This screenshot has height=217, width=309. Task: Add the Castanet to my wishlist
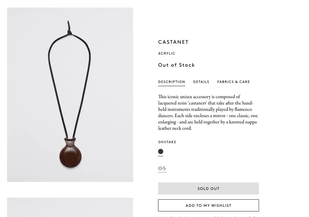coord(208,205)
